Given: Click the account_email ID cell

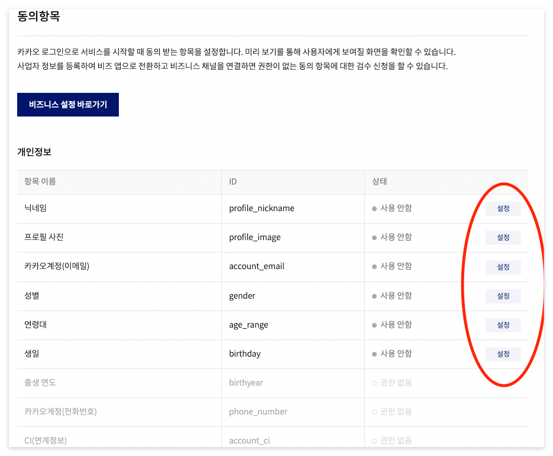Looking at the screenshot, I should pos(257,266).
